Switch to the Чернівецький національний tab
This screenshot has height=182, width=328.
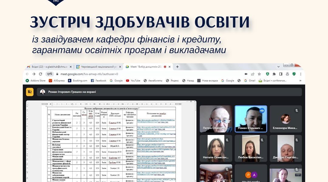[99, 67]
